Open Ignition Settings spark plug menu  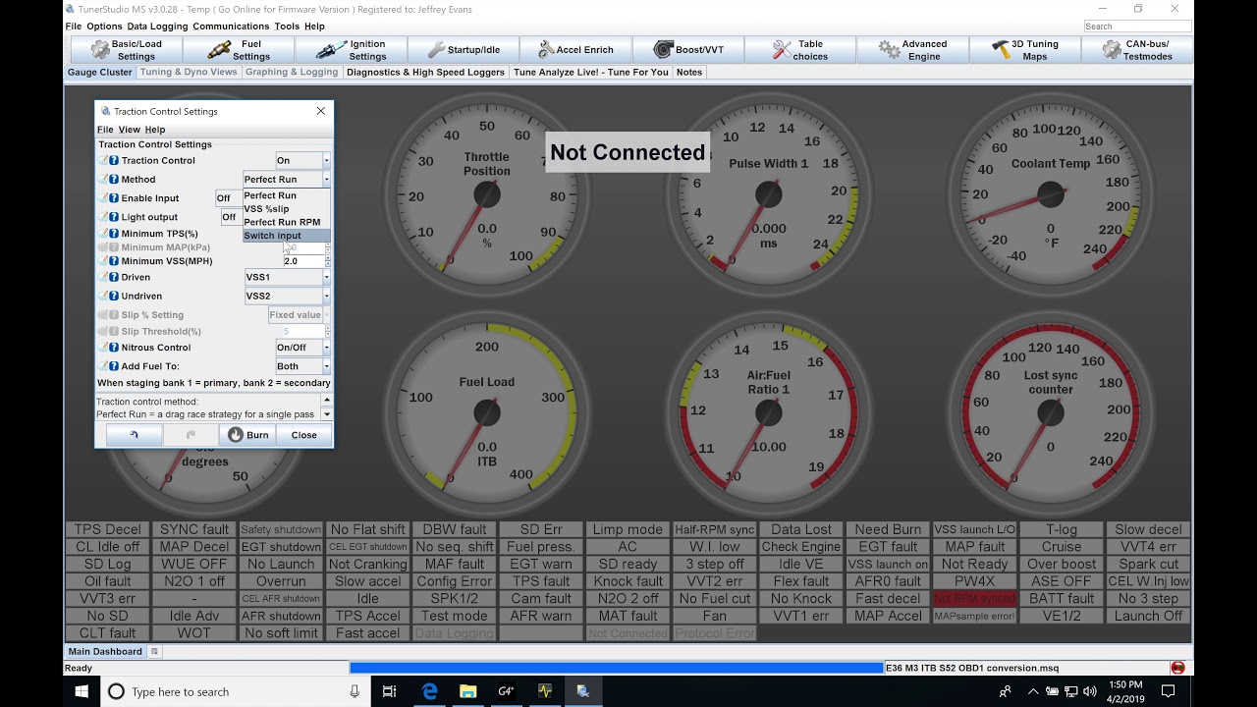351,50
